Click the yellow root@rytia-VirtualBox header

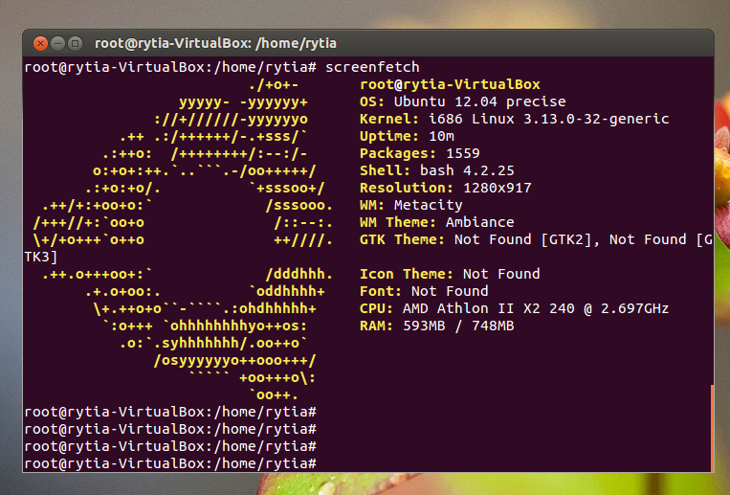[450, 84]
